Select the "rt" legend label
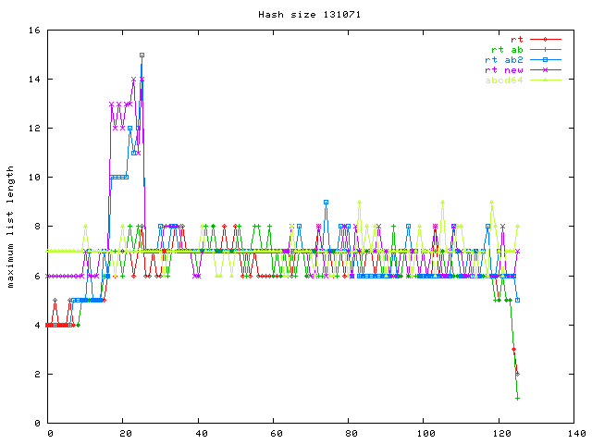The height and width of the screenshot is (444, 592). [517, 39]
